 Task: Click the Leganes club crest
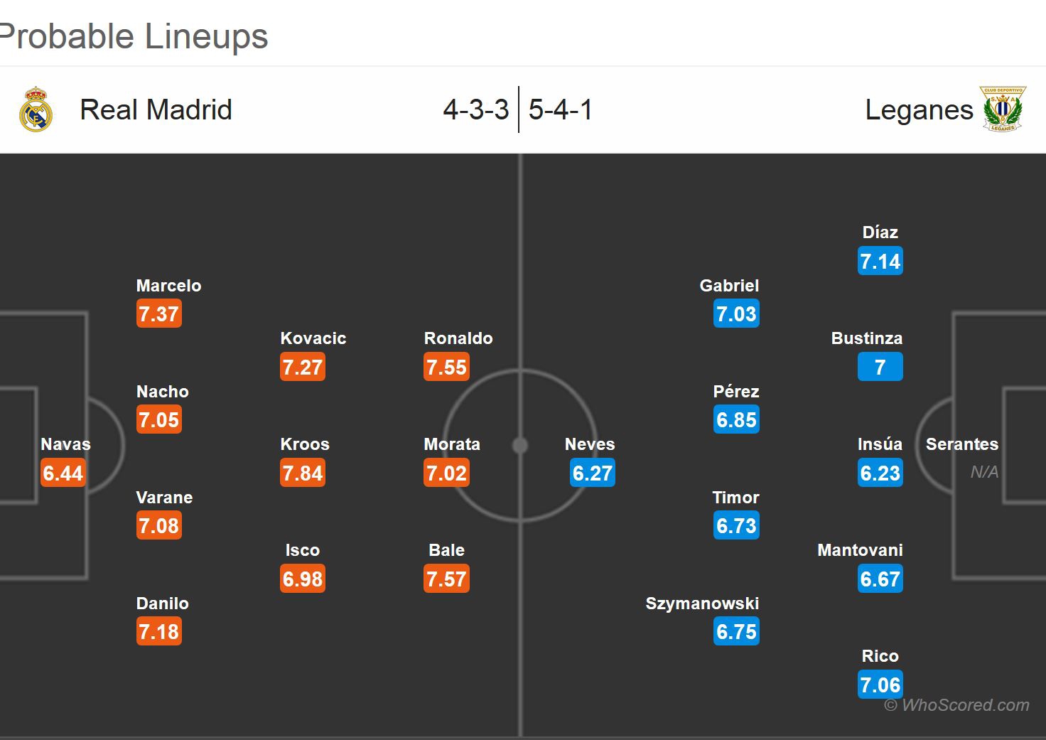1003,109
